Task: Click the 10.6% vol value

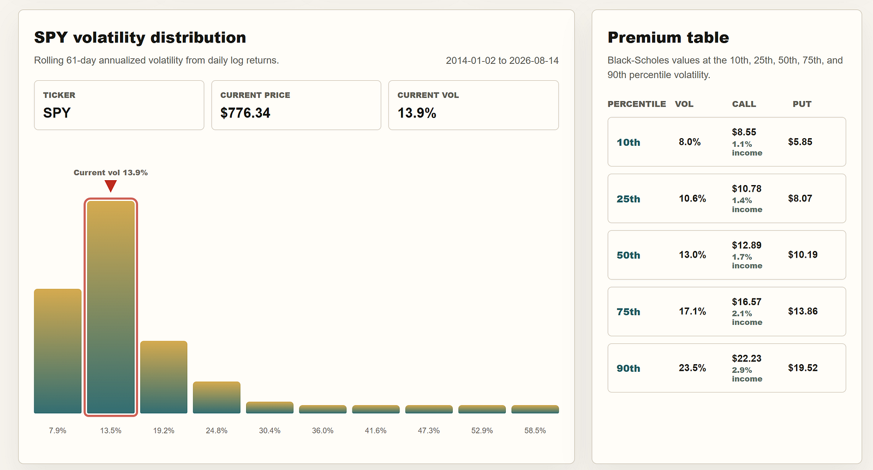Action: click(x=692, y=199)
